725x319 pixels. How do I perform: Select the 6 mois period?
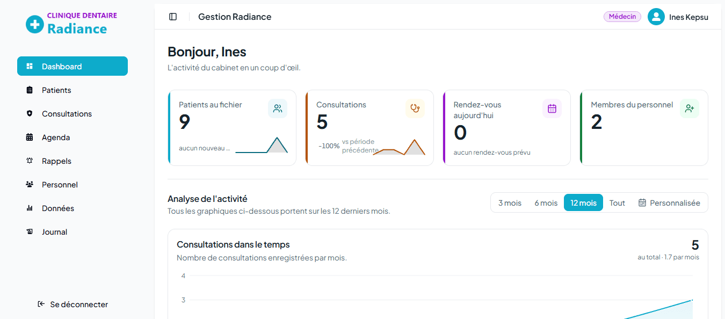click(x=546, y=202)
